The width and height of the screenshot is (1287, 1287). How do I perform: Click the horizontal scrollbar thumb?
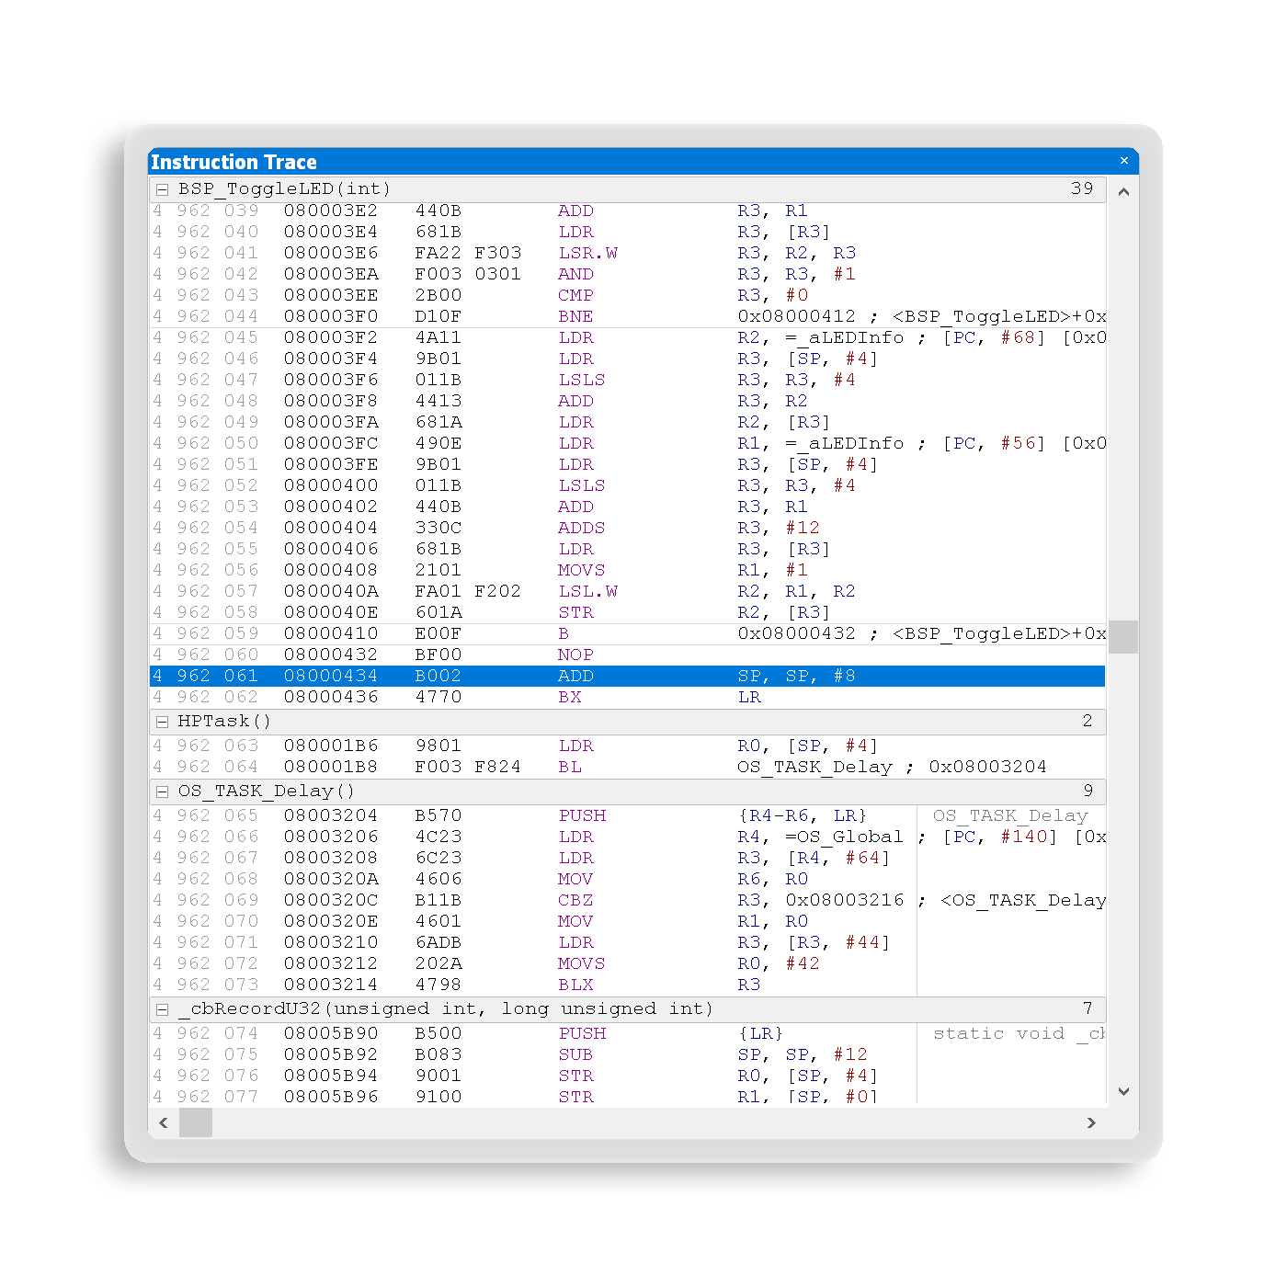click(x=195, y=1122)
